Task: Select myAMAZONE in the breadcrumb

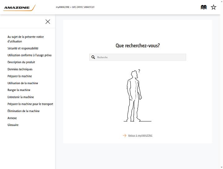Action: tap(63, 7)
